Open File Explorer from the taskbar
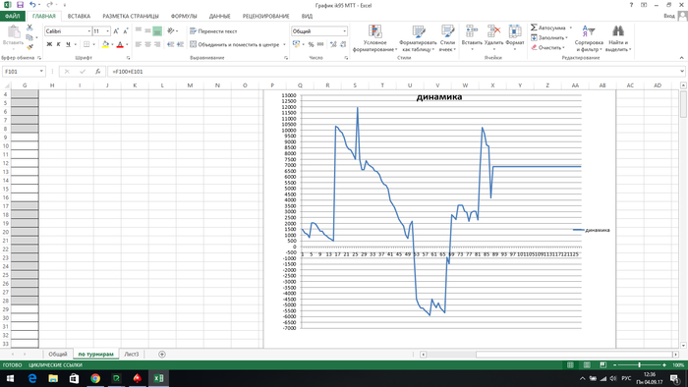The height and width of the screenshot is (387, 688). point(53,378)
